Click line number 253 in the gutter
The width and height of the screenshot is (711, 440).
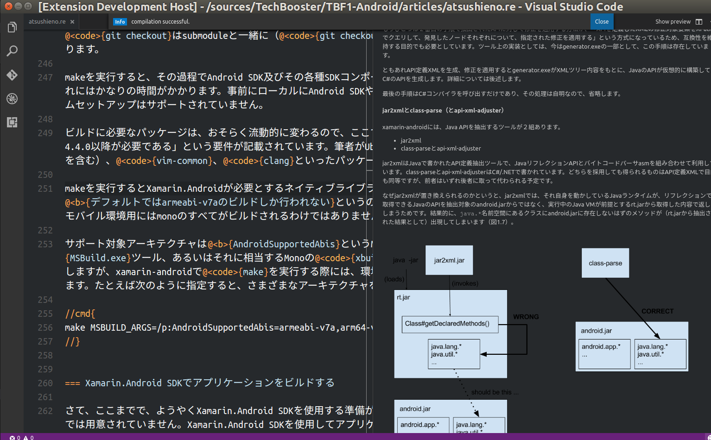[x=45, y=244]
